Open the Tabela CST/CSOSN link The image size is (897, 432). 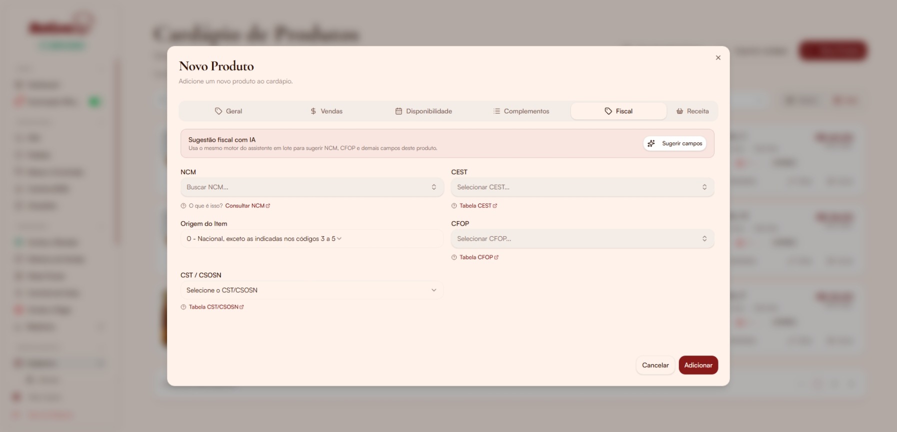(x=216, y=307)
